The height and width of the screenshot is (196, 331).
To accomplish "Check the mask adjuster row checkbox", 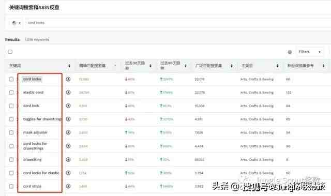I will click(11, 133).
